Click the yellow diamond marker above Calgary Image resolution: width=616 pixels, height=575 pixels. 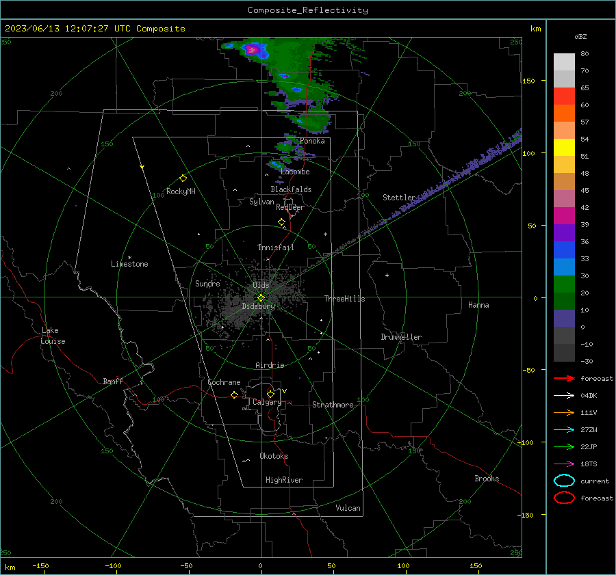point(270,394)
